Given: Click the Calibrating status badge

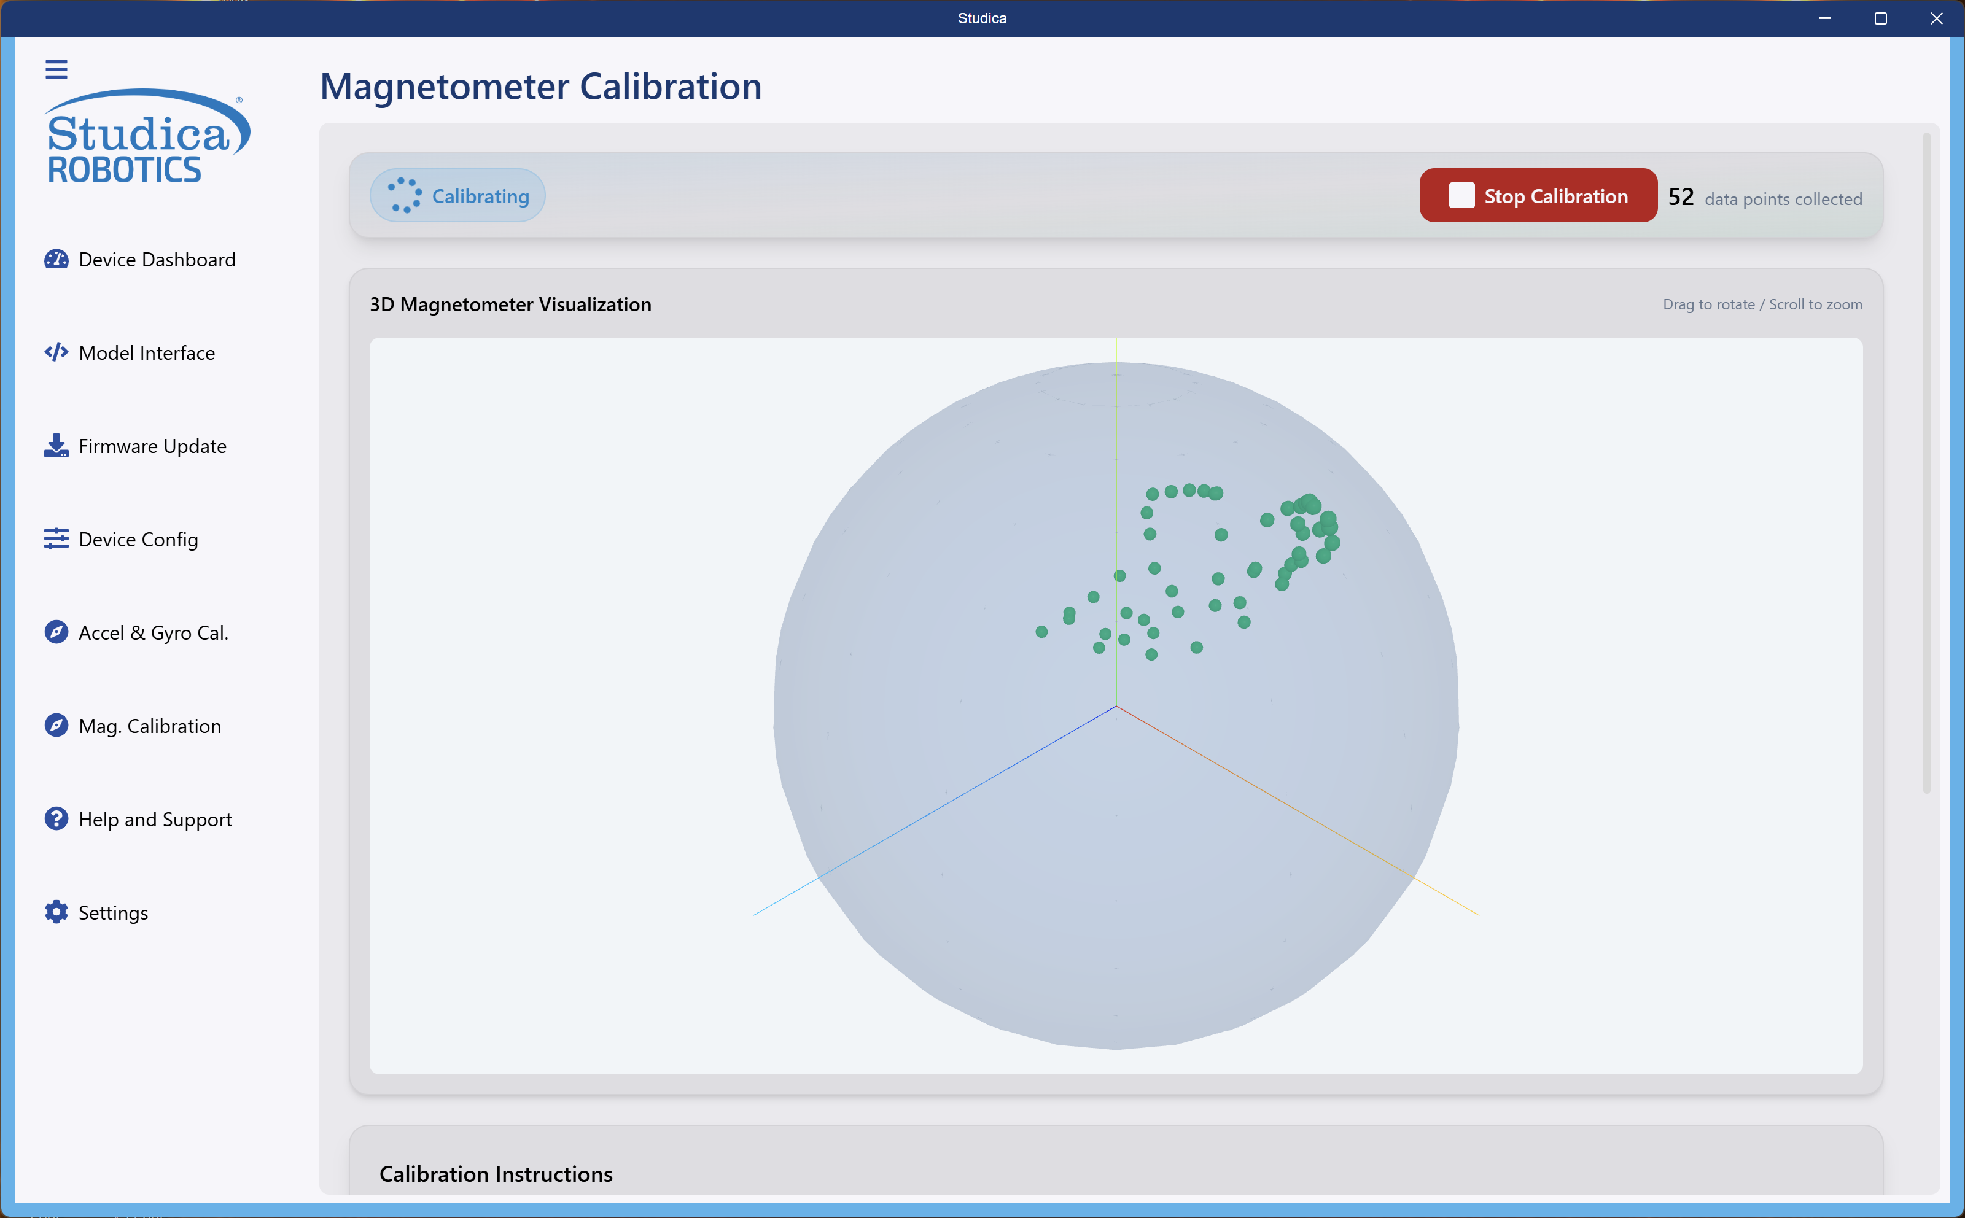Looking at the screenshot, I should 456,195.
